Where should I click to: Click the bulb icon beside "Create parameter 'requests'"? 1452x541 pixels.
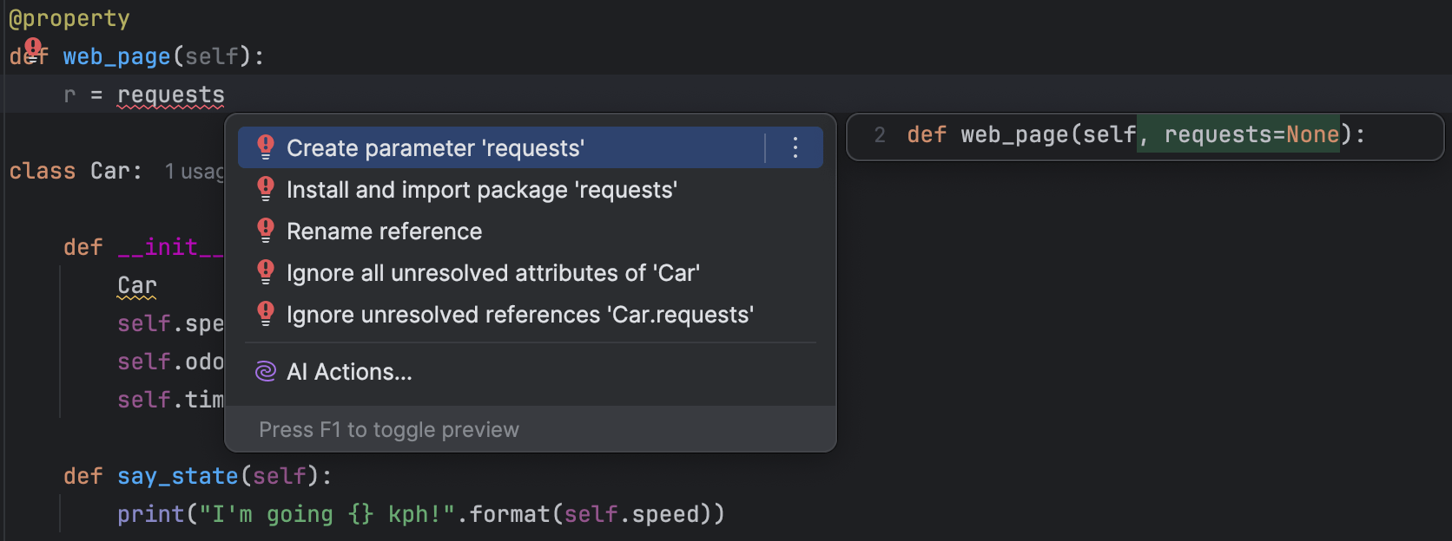(266, 147)
